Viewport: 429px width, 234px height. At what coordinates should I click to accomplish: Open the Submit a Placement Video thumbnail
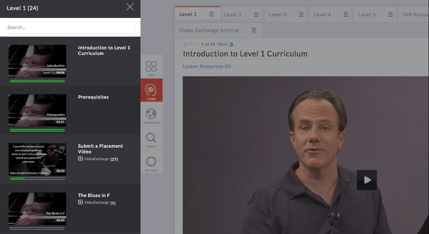(37, 159)
